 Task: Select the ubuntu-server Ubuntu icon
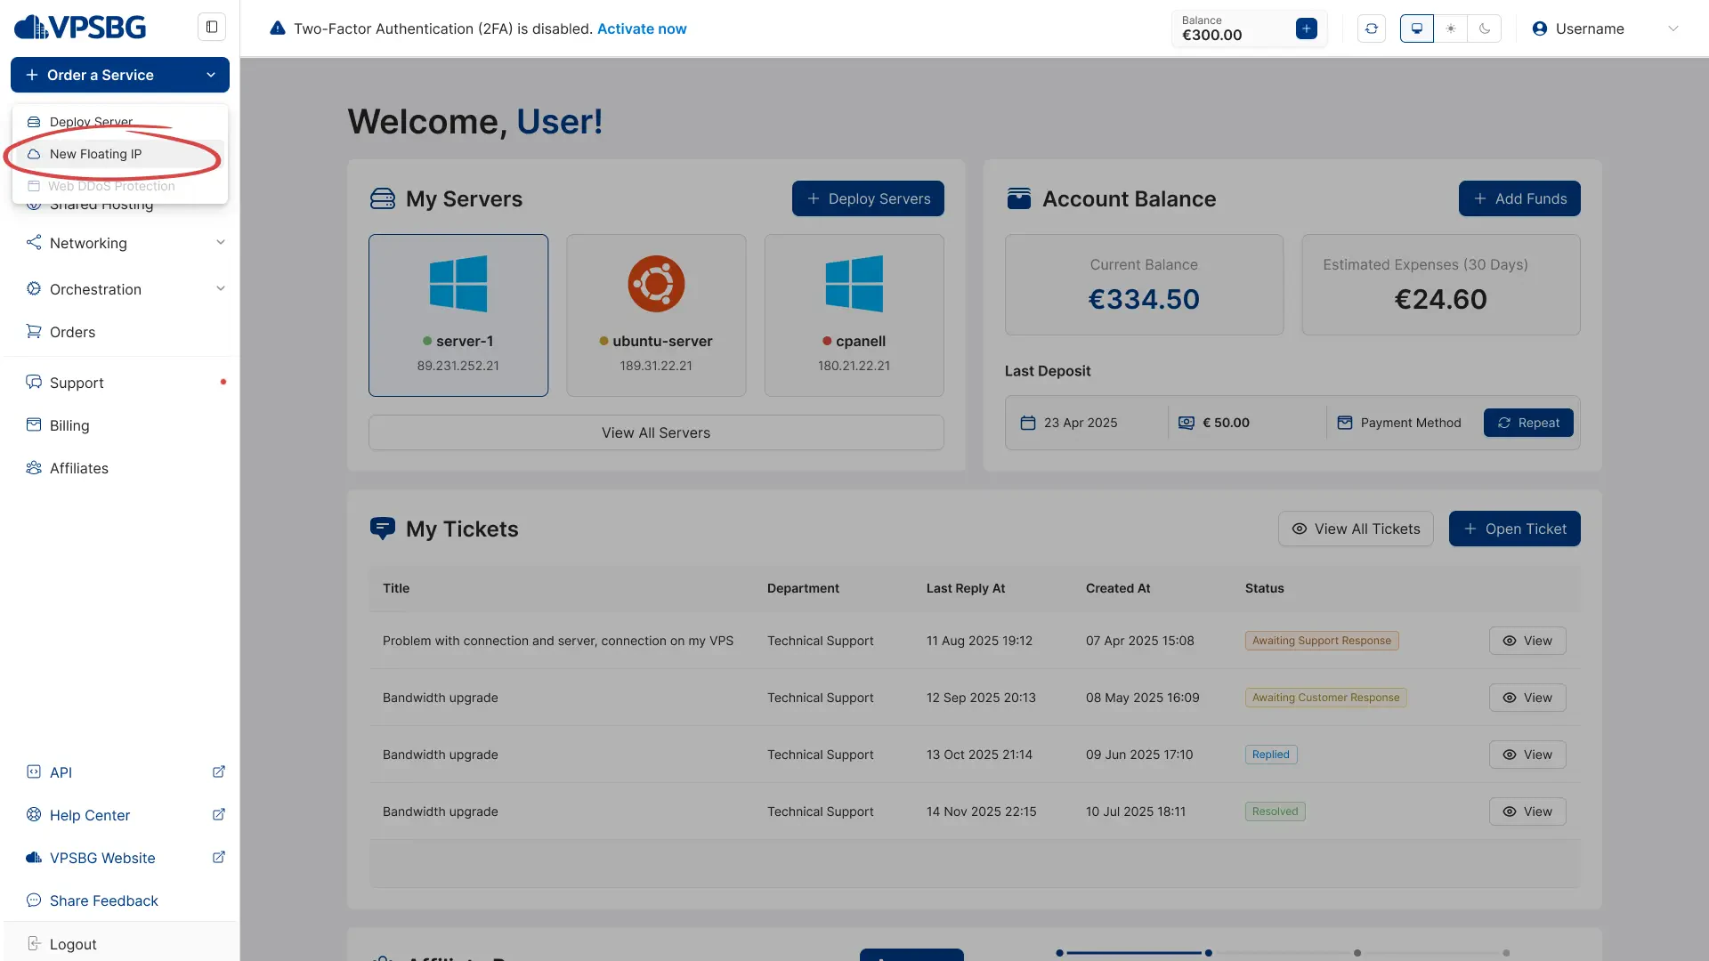click(x=656, y=284)
